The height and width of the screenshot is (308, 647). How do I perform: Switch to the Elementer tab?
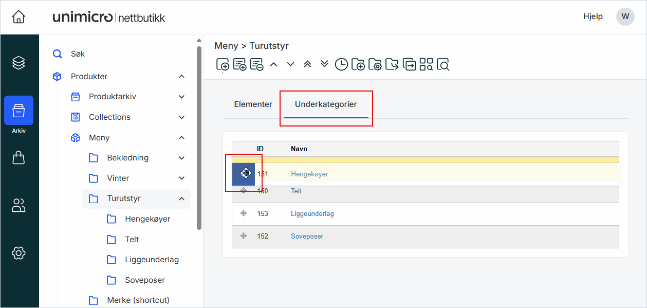[253, 104]
